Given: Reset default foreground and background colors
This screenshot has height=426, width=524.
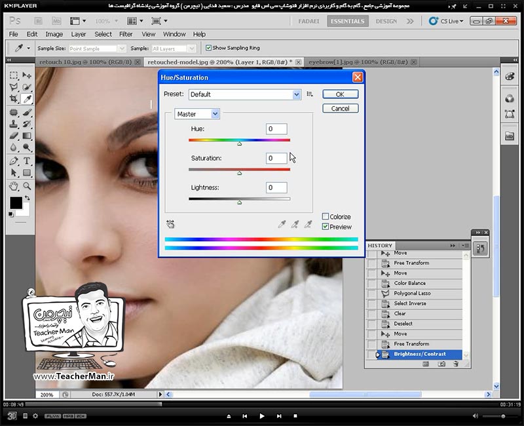Looking at the screenshot, I should click(x=11, y=214).
